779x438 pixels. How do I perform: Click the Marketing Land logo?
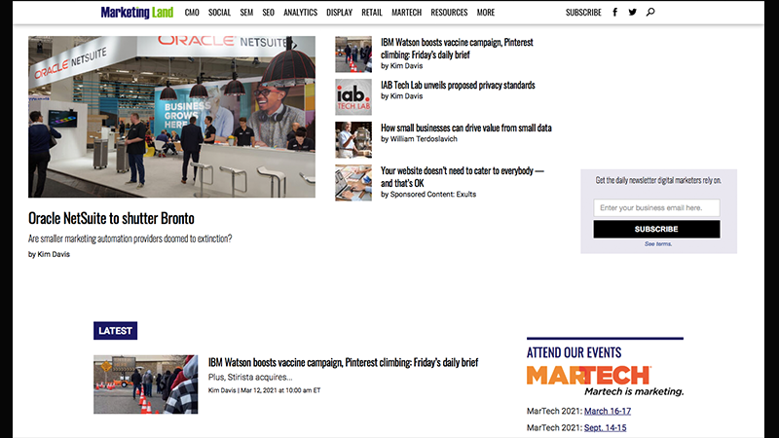coord(137,13)
